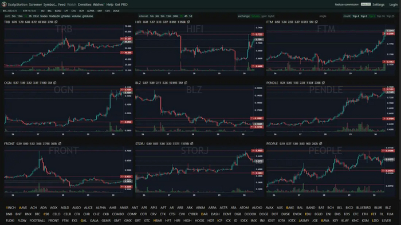This screenshot has width=401, height=225.
Task: Sort the charts by trades24
Action: pyautogui.click(x=54, y=16)
